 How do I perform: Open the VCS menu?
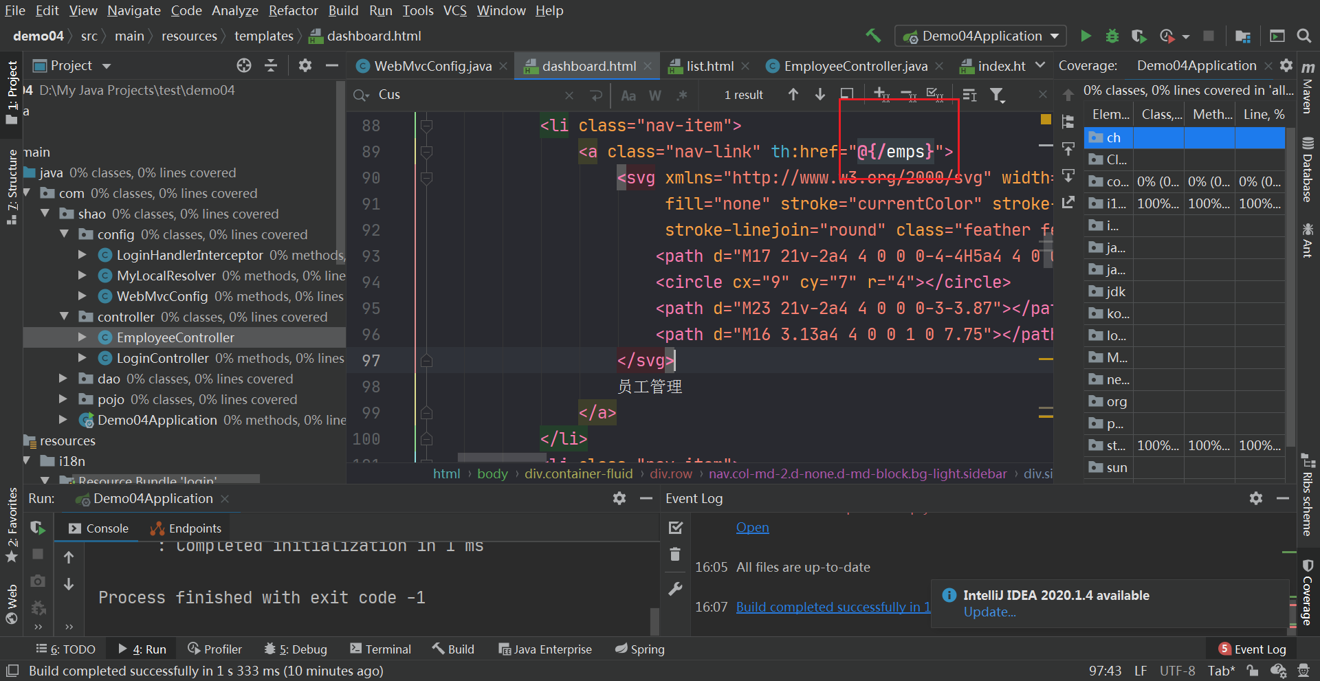455,10
